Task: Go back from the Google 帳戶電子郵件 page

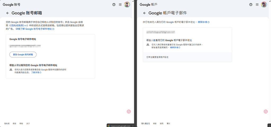Action: point(145,13)
